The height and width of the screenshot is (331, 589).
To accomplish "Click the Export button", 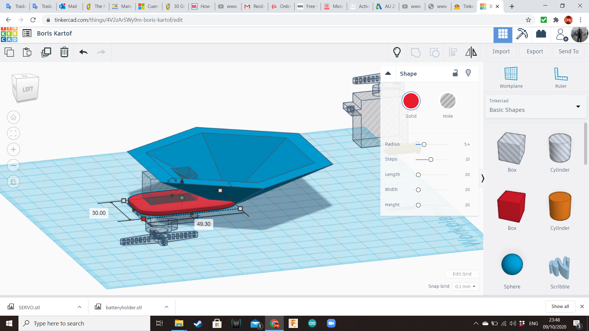I will coord(535,51).
